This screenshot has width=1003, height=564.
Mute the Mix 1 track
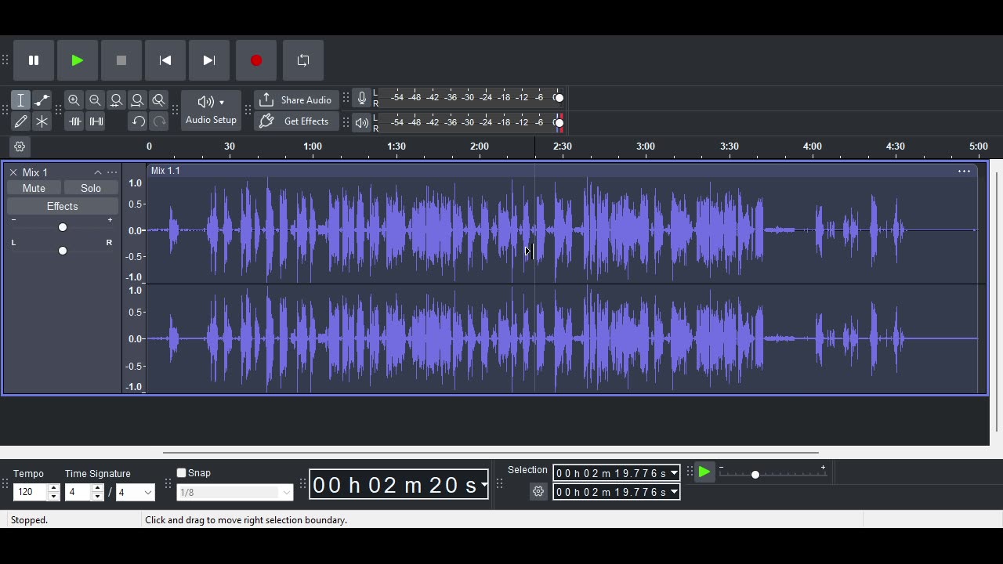34,188
